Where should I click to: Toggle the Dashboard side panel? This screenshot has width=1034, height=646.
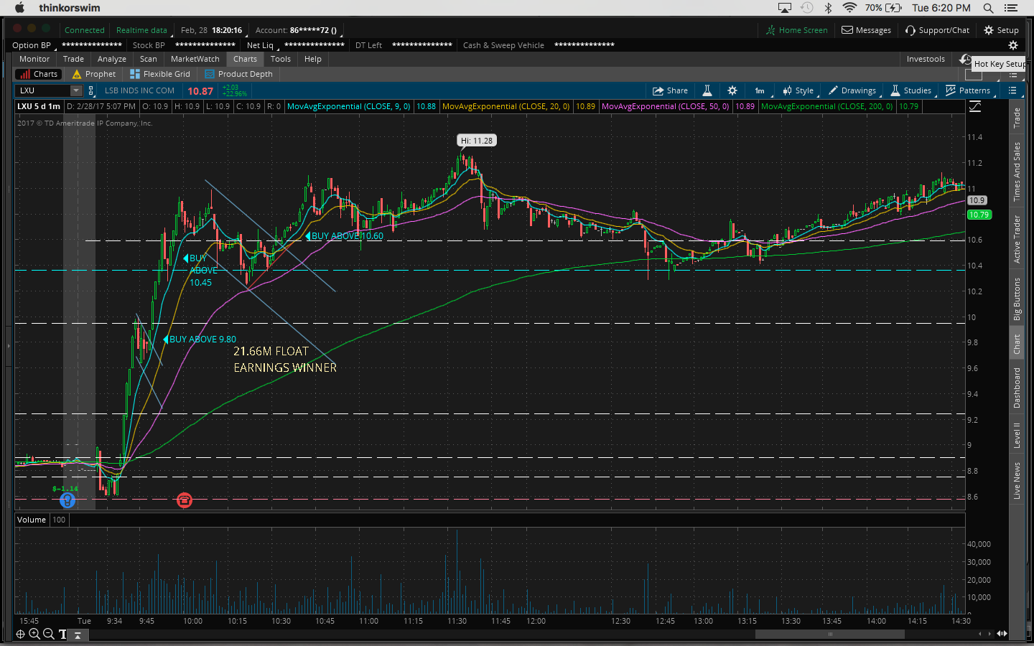coord(1017,388)
